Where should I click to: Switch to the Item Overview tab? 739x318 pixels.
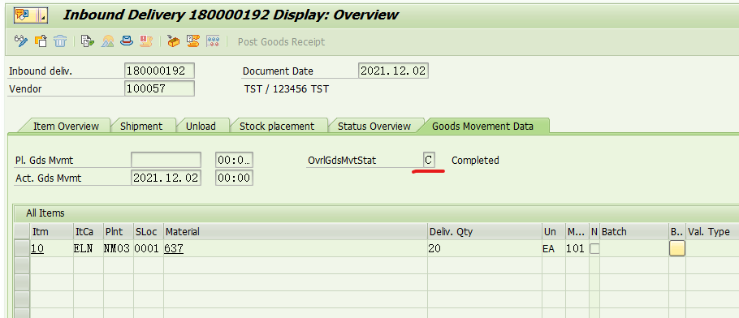[66, 127]
